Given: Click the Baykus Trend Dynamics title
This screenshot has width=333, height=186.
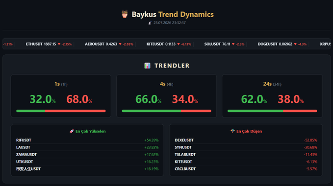Looking at the screenshot, I should click(x=173, y=14).
